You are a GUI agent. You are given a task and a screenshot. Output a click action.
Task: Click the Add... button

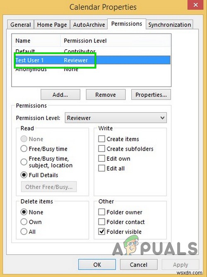(60, 95)
